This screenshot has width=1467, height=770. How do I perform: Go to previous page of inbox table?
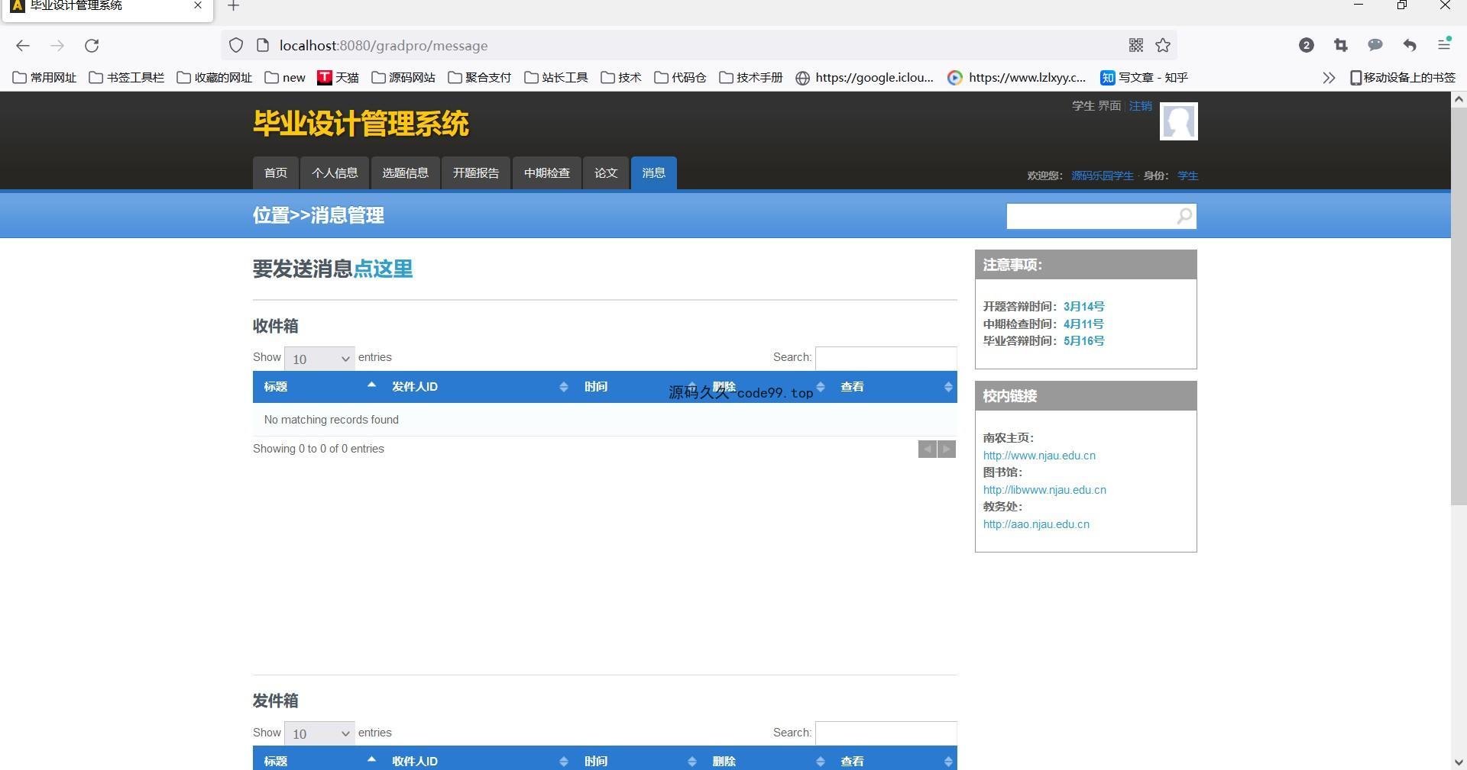point(927,449)
